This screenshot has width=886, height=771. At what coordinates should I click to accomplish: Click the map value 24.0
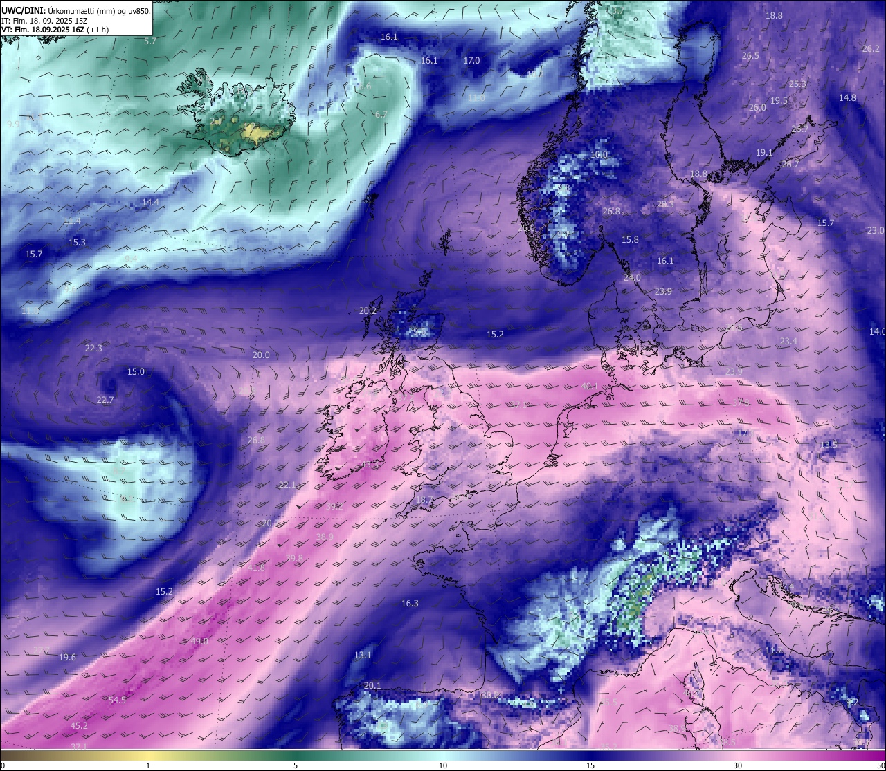[x=632, y=278]
